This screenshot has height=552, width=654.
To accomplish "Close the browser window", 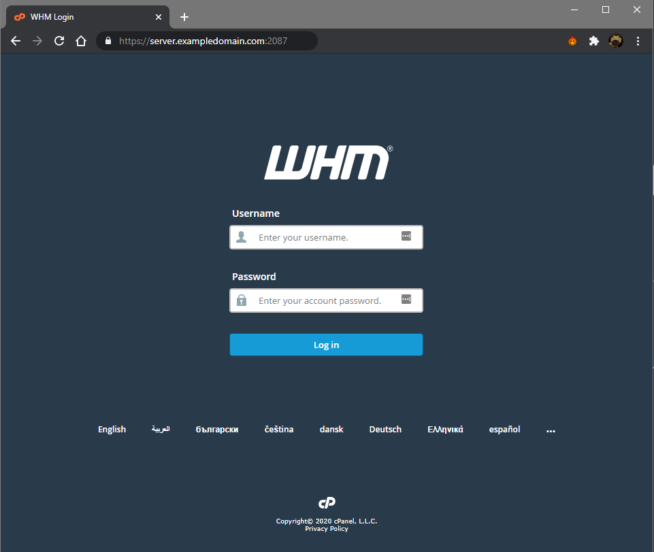I will (637, 10).
